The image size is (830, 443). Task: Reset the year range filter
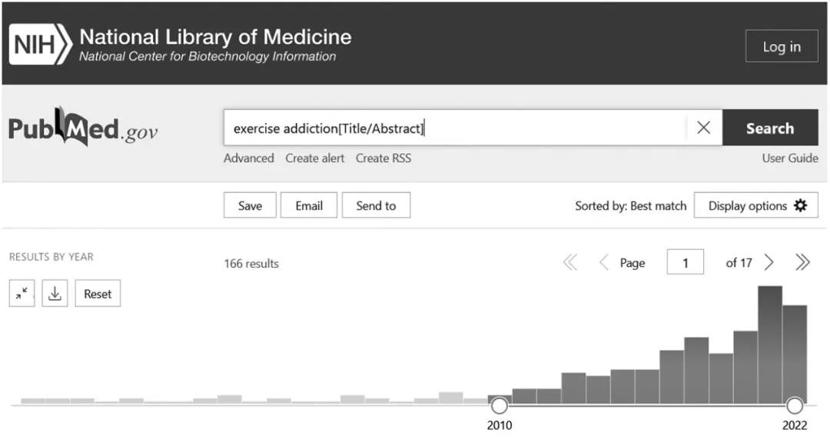[98, 294]
